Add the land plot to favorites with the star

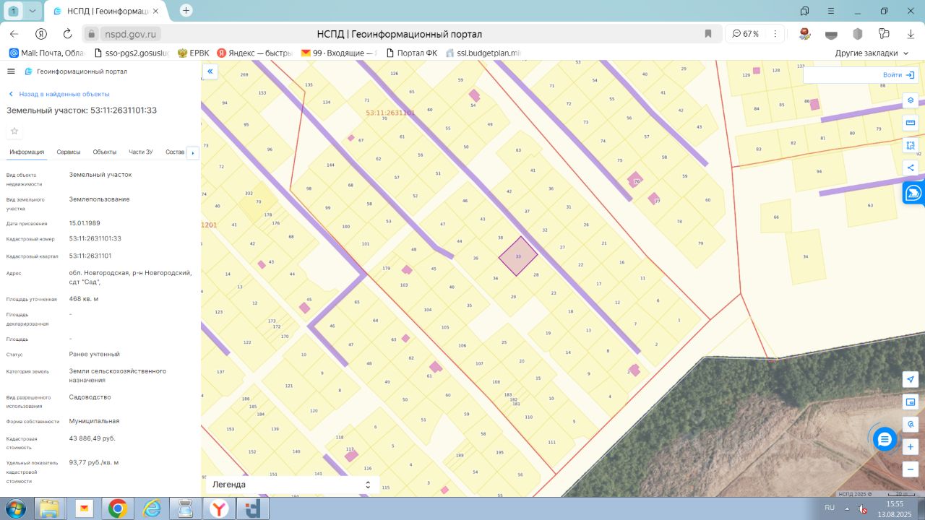[x=14, y=131]
